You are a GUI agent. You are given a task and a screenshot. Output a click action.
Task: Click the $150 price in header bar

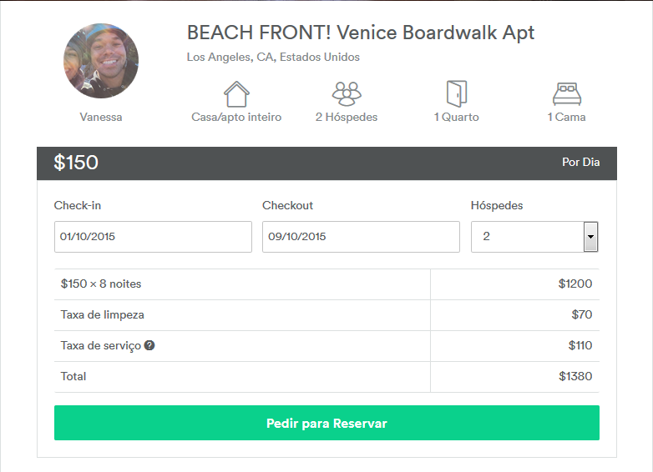[76, 163]
